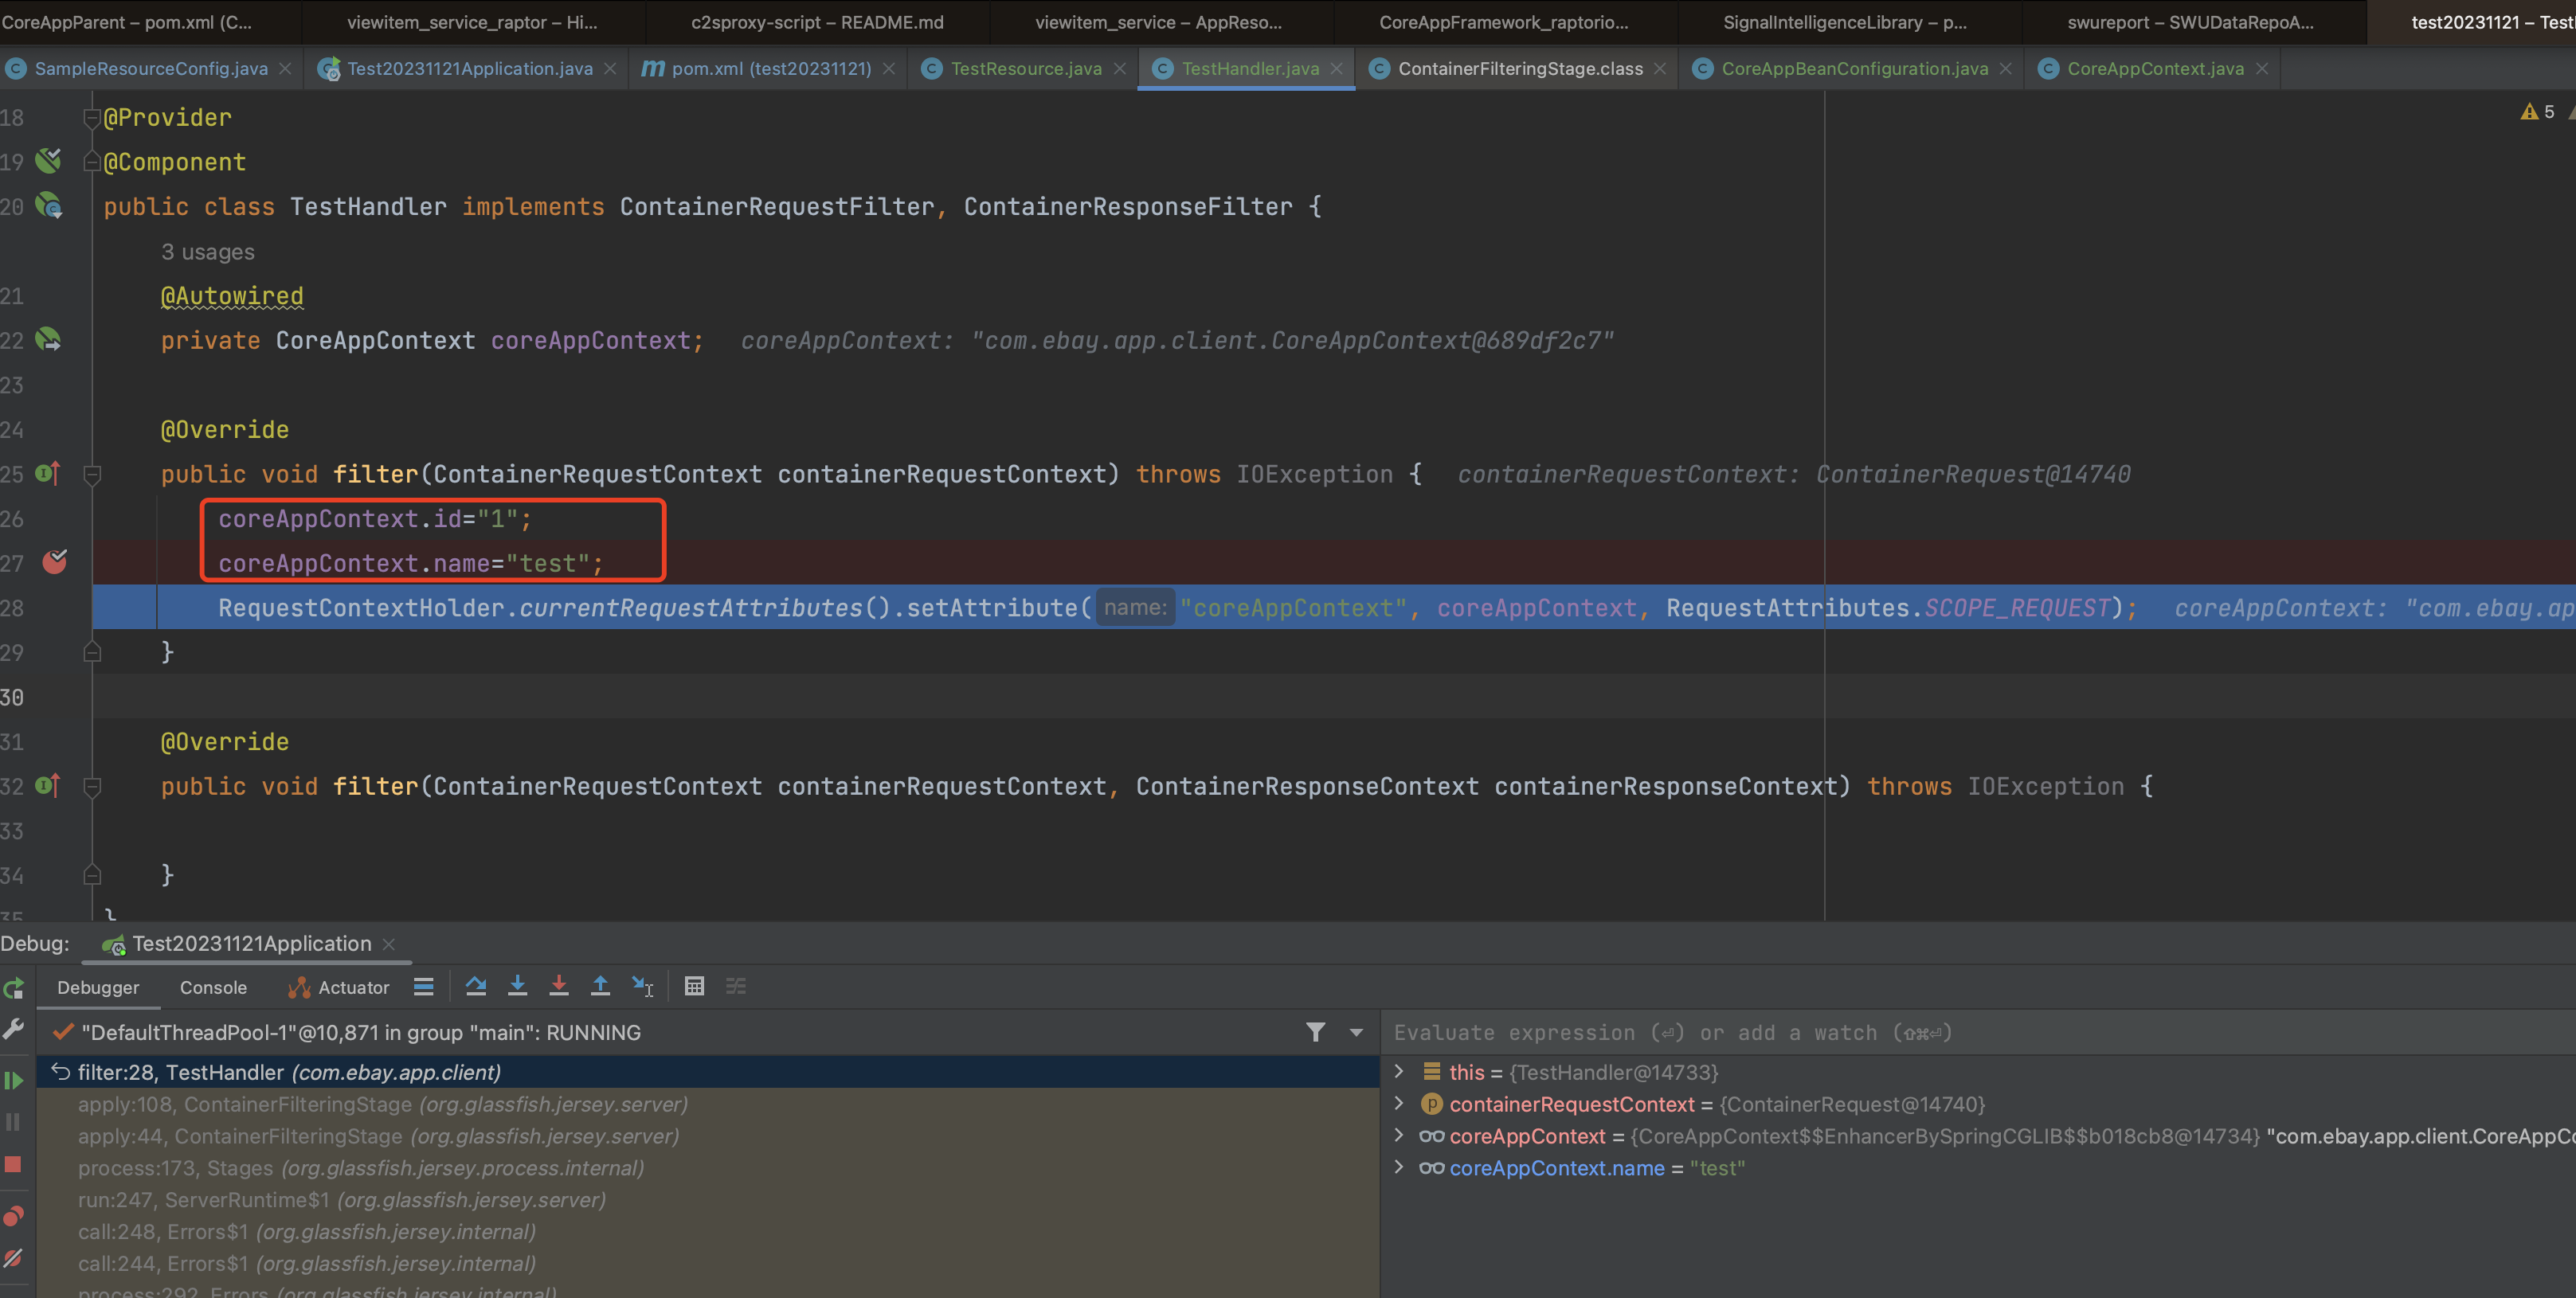This screenshot has width=2576, height=1298.
Task: Click the Spring bean gutter icon on line 19
Action: tap(48, 160)
